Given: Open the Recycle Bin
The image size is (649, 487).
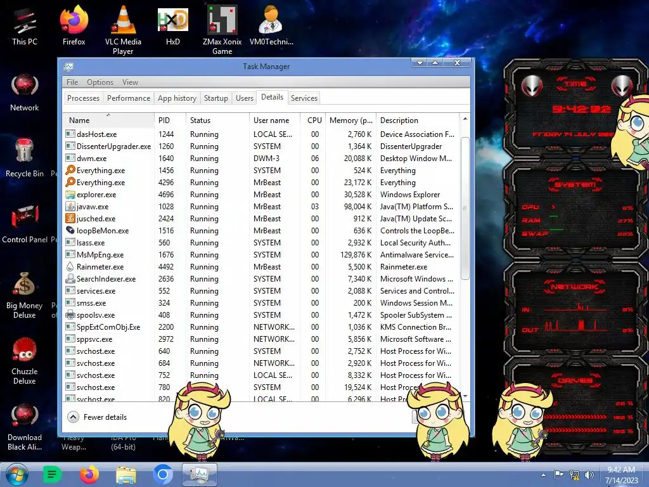Looking at the screenshot, I should 25,158.
